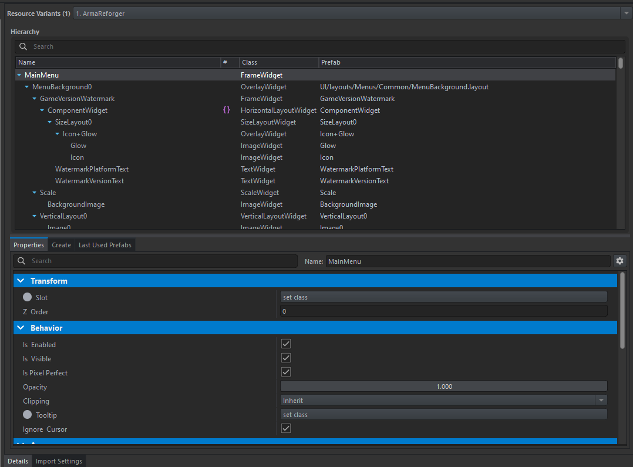
Task: Click the purple script braces on ComponentWidget
Action: click(227, 110)
